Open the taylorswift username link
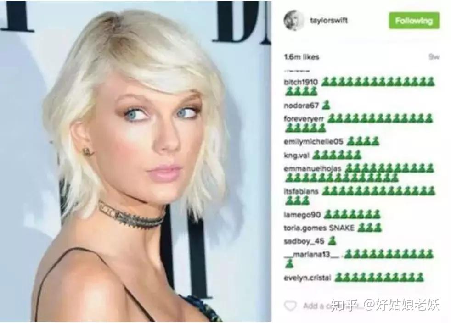451x323 pixels. [x=329, y=20]
